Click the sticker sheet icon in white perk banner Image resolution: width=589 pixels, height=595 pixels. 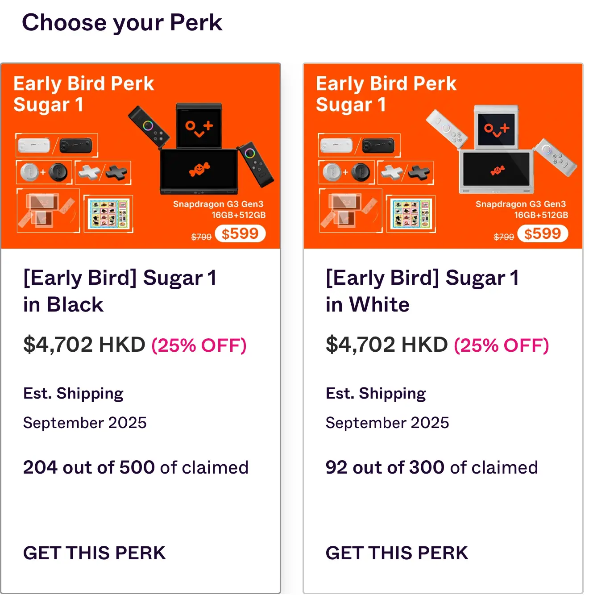coord(411,214)
